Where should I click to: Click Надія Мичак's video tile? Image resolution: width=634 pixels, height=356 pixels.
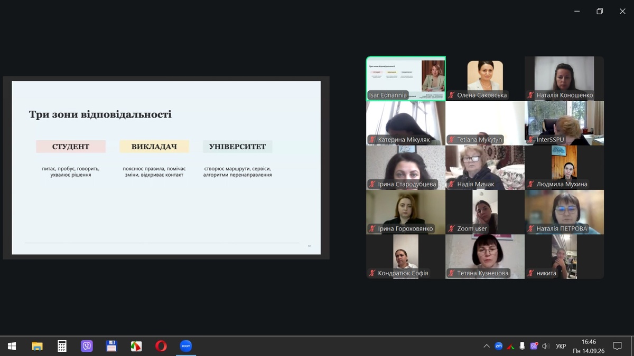pos(485,167)
